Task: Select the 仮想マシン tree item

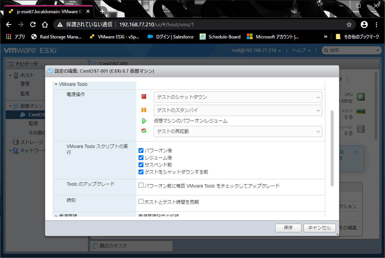Action: (31, 106)
